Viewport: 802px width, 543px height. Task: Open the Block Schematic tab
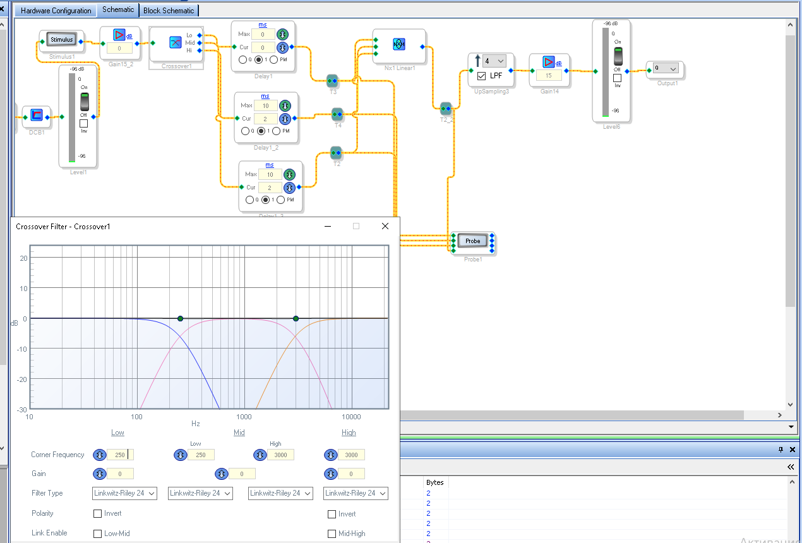point(169,11)
